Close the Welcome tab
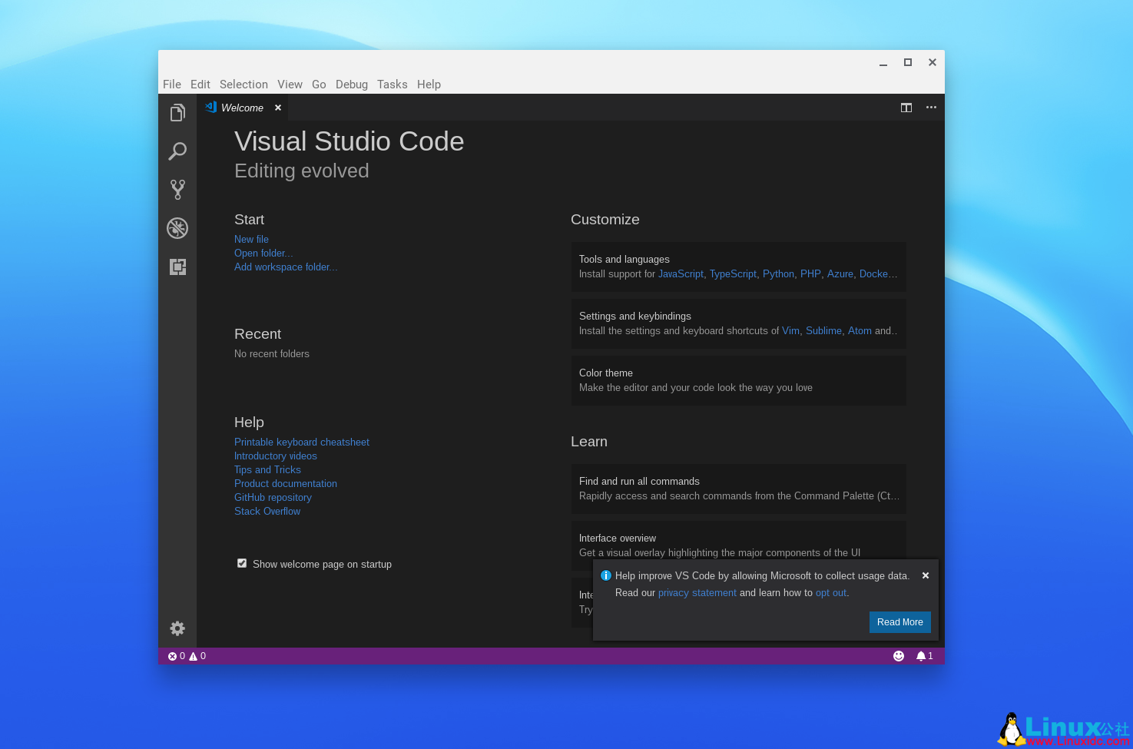Viewport: 1133px width, 749px height. coord(278,108)
